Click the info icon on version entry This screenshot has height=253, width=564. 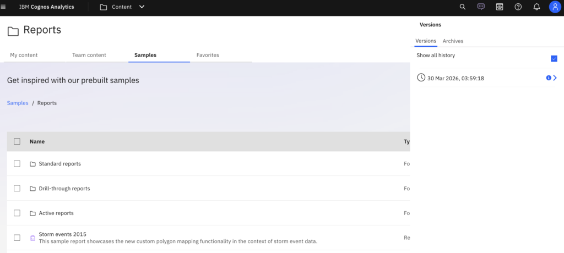pos(548,78)
